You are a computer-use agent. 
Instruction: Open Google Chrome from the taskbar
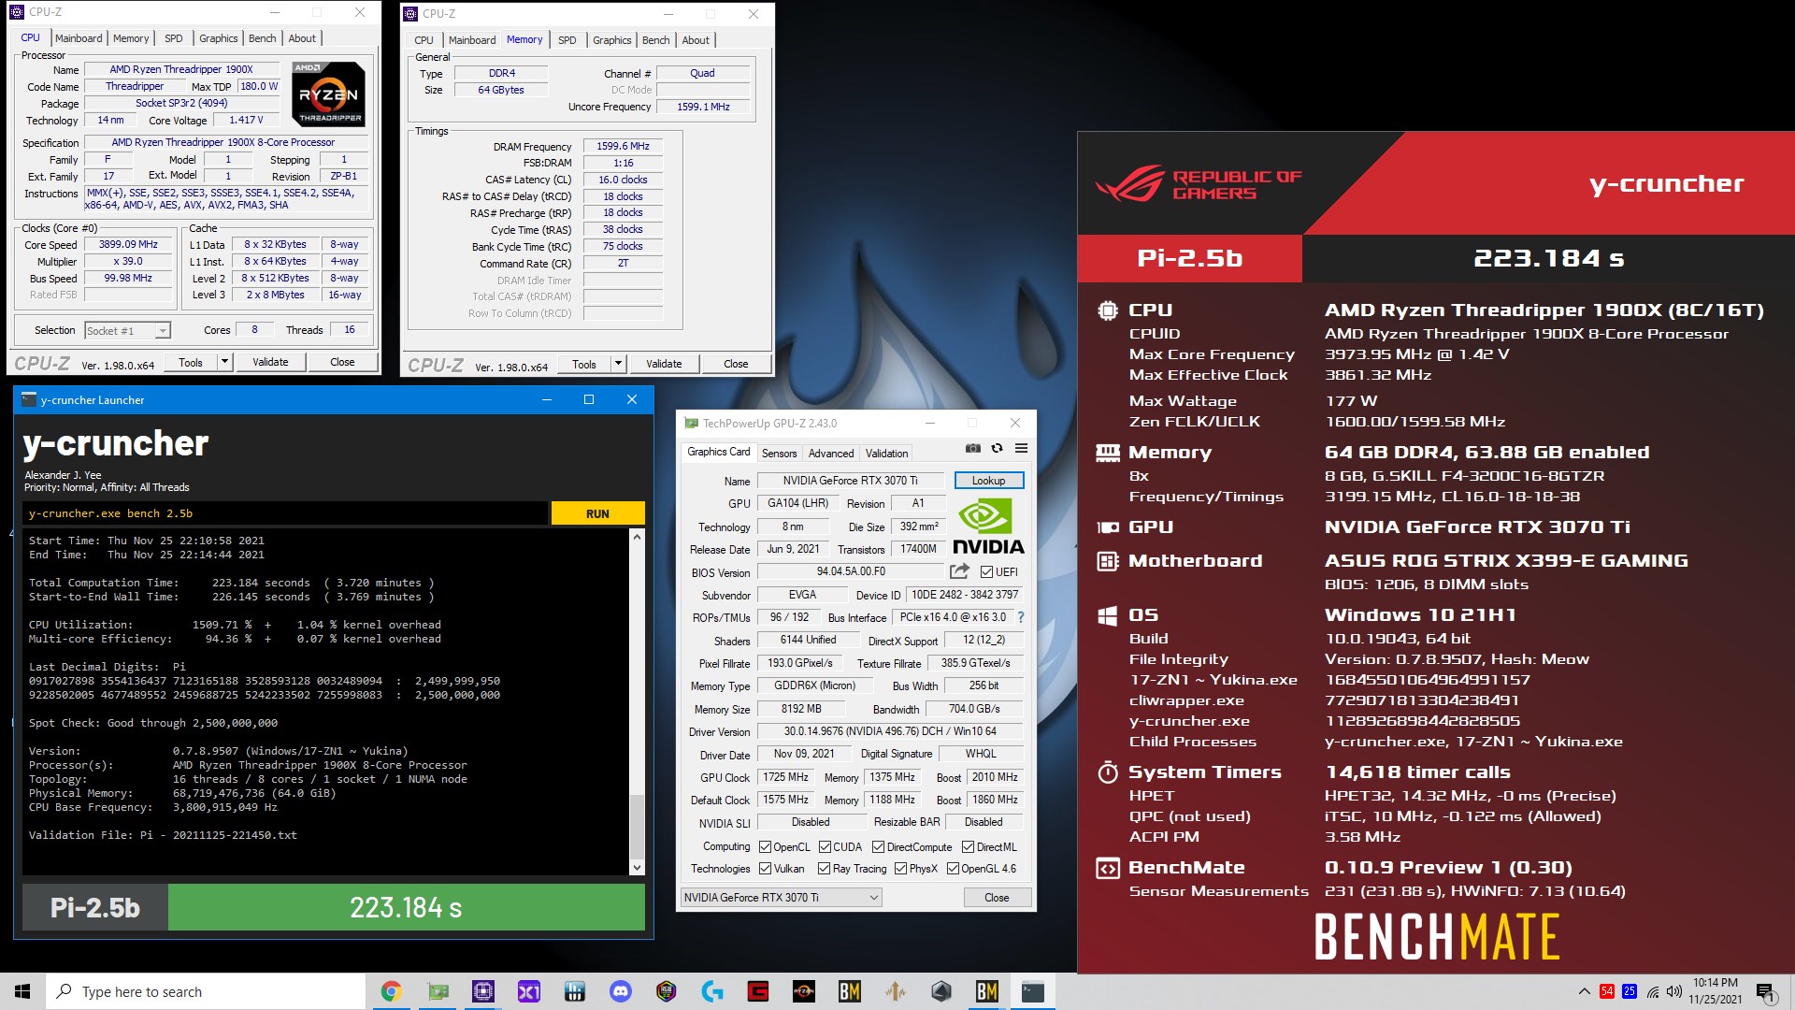392,991
